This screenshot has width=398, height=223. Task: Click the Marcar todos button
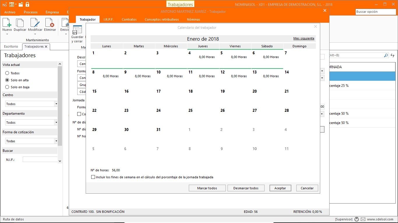(x=207, y=188)
